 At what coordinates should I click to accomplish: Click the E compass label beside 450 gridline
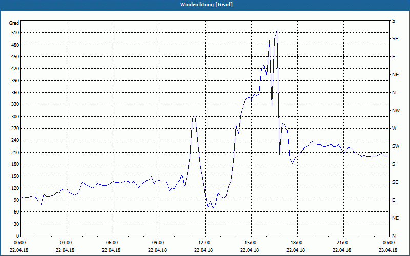pyautogui.click(x=394, y=57)
